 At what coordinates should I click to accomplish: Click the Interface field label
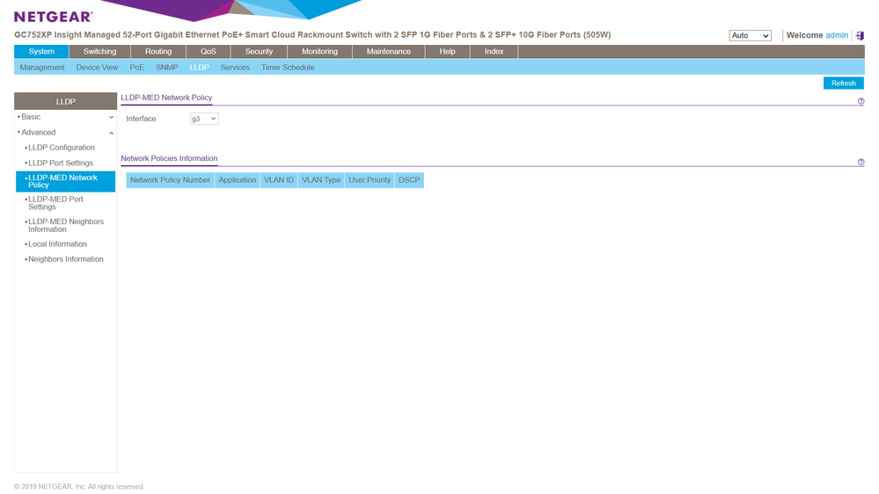(141, 119)
